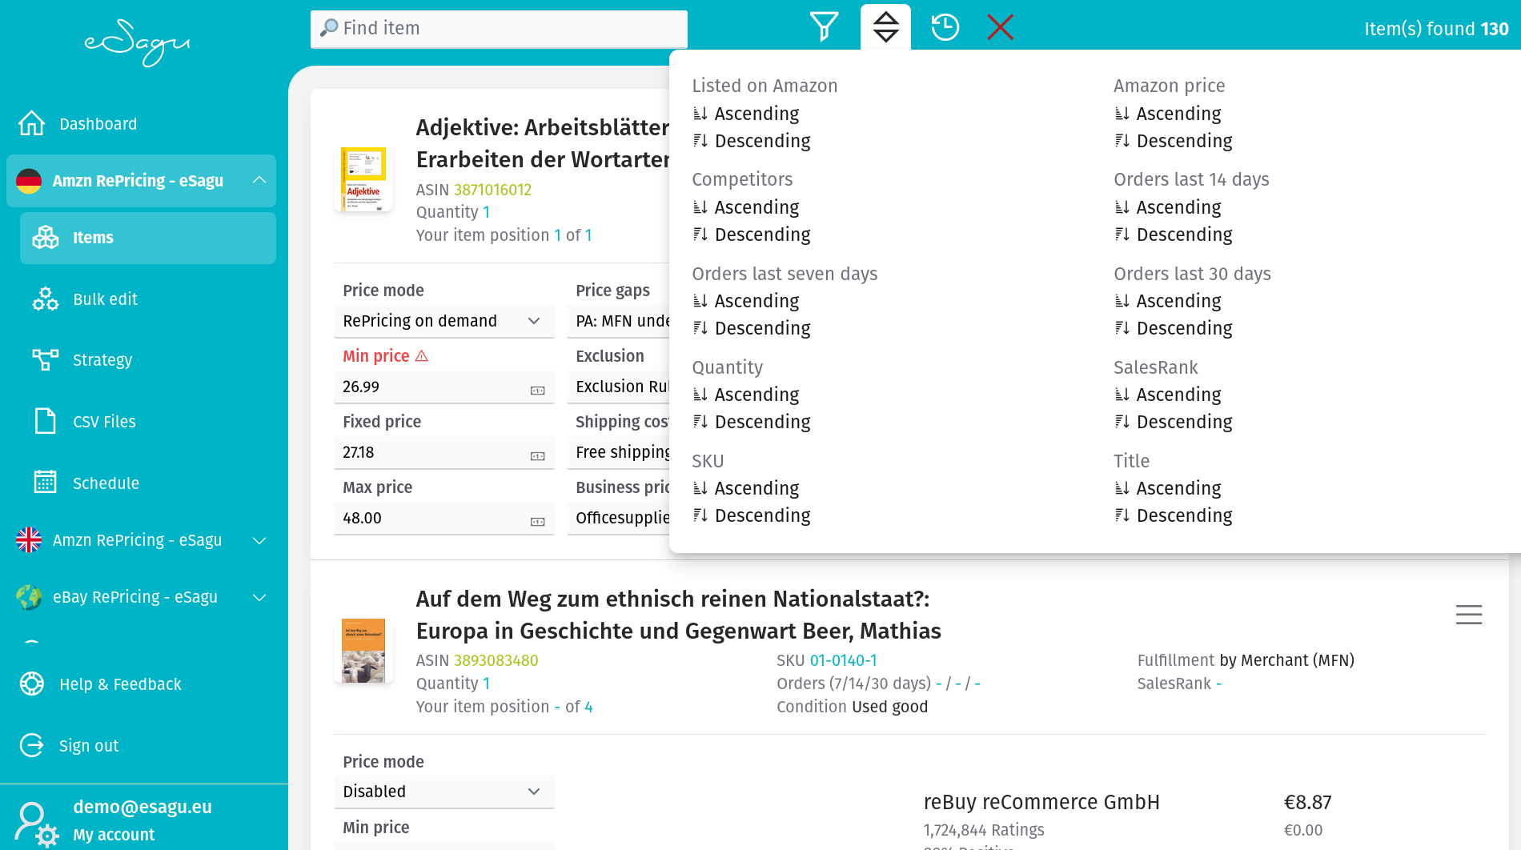Viewport: 1521px width, 850px height.
Task: Click the red X reset icon
Action: 1000,27
